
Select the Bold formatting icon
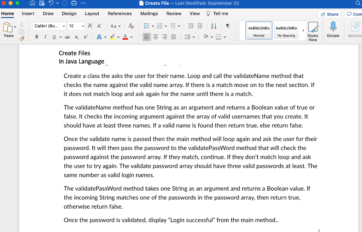coord(36,37)
